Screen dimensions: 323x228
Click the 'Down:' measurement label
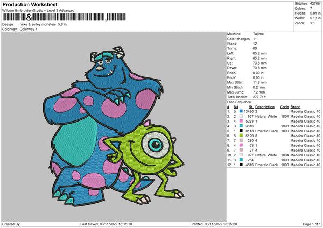[x=231, y=68]
